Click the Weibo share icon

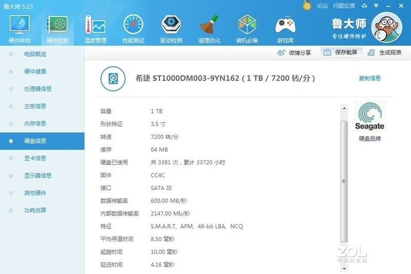281,53
